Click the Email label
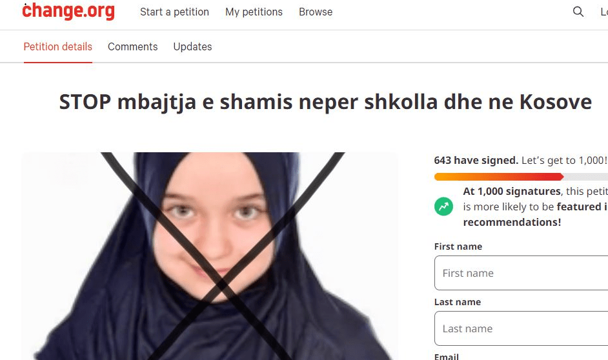This screenshot has height=360, width=608. [446, 356]
